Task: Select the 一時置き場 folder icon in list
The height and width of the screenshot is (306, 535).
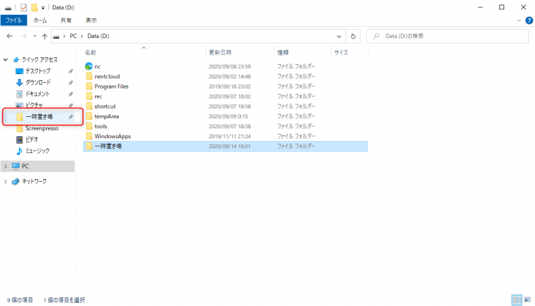Action: [89, 146]
